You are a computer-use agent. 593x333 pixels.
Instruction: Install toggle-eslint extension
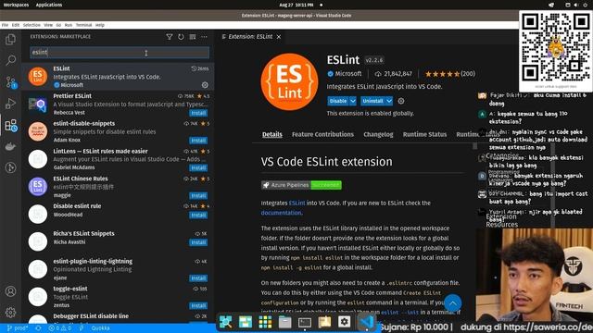click(198, 305)
